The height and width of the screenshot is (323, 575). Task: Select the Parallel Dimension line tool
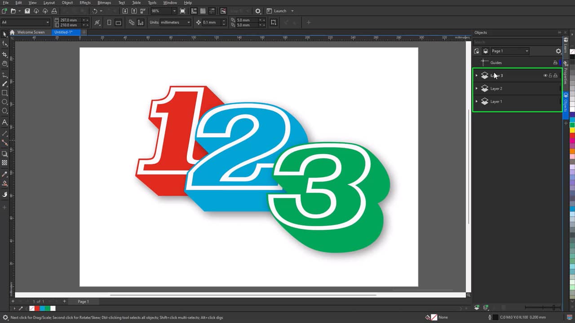[x=5, y=133]
